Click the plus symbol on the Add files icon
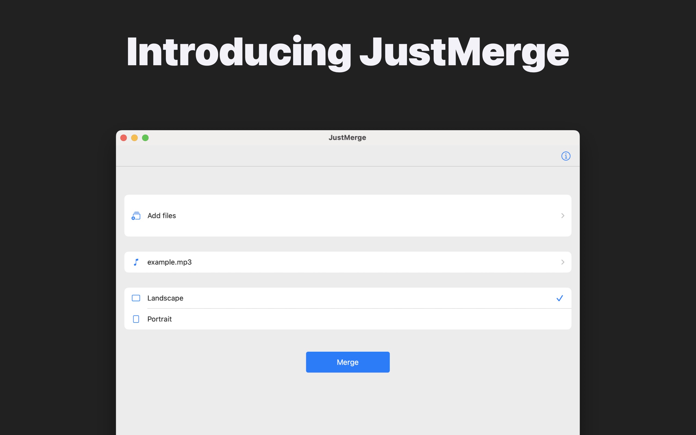Screen dimensions: 696x435 (133, 218)
